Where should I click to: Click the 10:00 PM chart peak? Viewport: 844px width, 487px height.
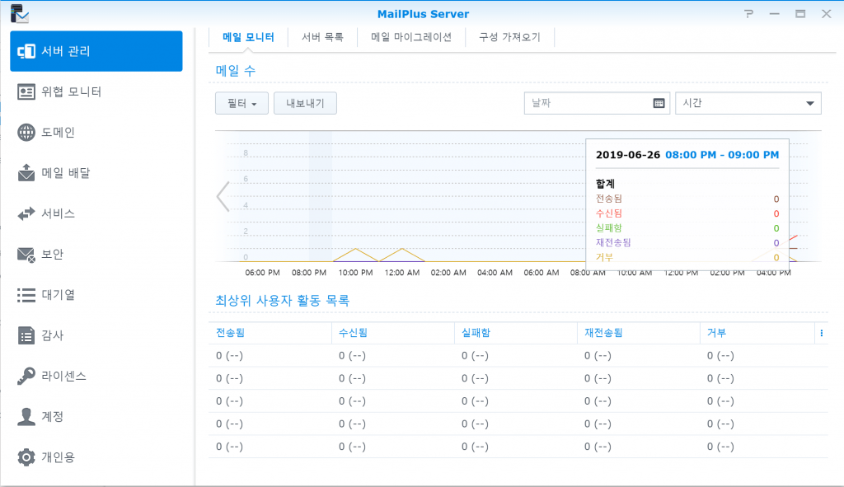[x=356, y=249]
